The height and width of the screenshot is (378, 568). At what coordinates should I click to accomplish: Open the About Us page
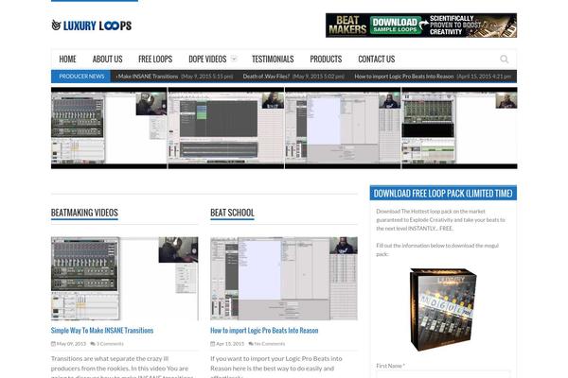coord(107,59)
